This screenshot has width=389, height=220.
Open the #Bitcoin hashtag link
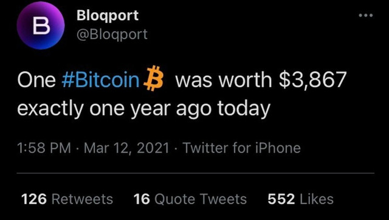pos(100,80)
